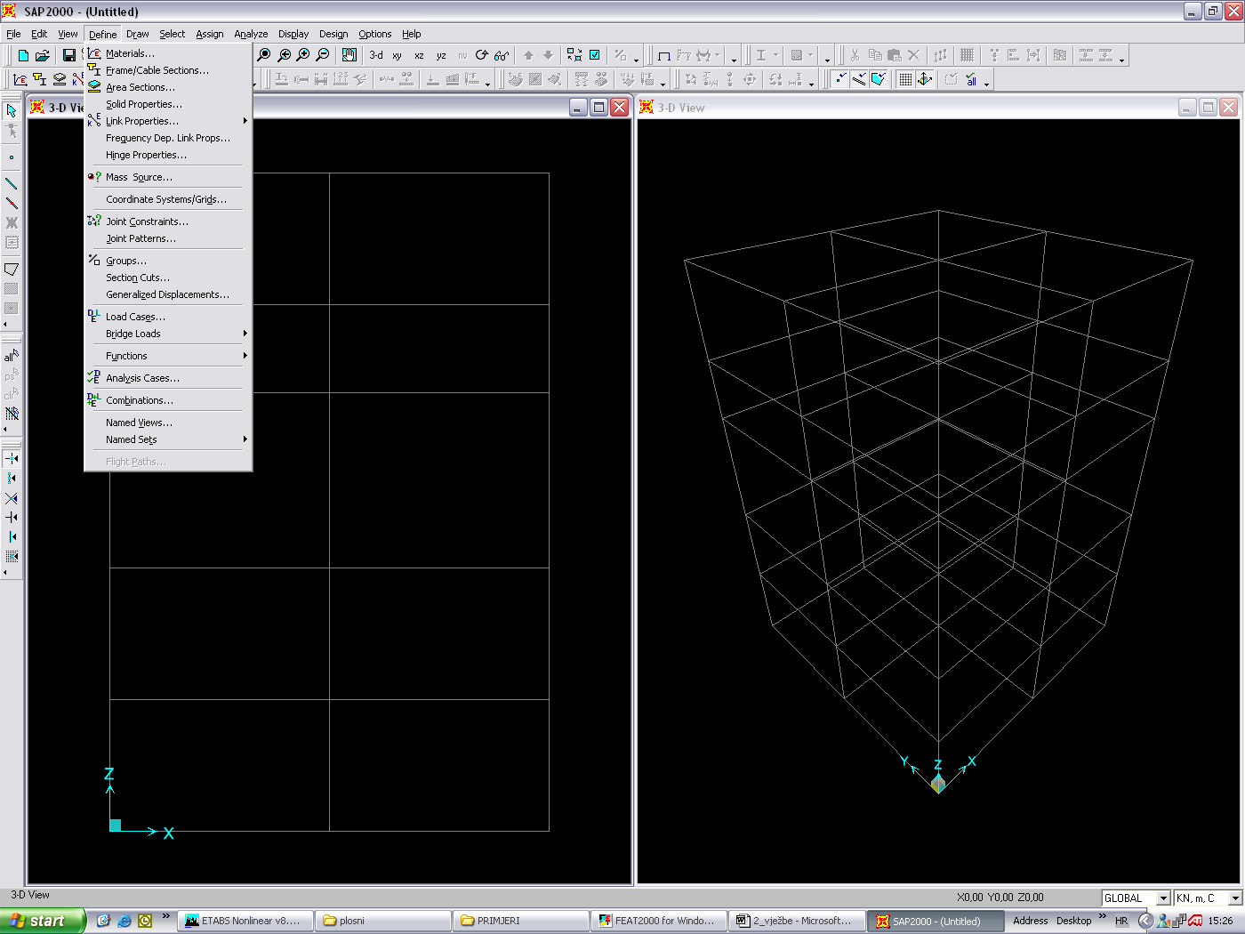Select the pointer tool in side toolbar
The image size is (1245, 934).
click(12, 111)
